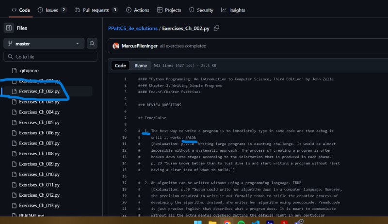
Task: Open the MarcusPlieninger author profile link
Action: pyautogui.click(x=139, y=46)
